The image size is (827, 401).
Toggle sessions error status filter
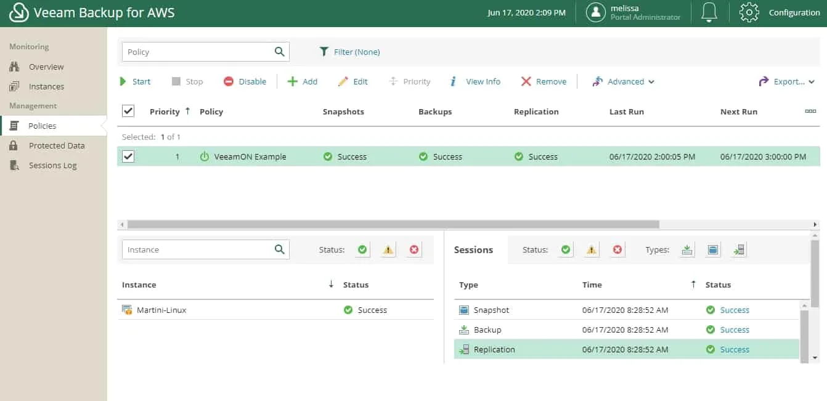pyautogui.click(x=617, y=249)
